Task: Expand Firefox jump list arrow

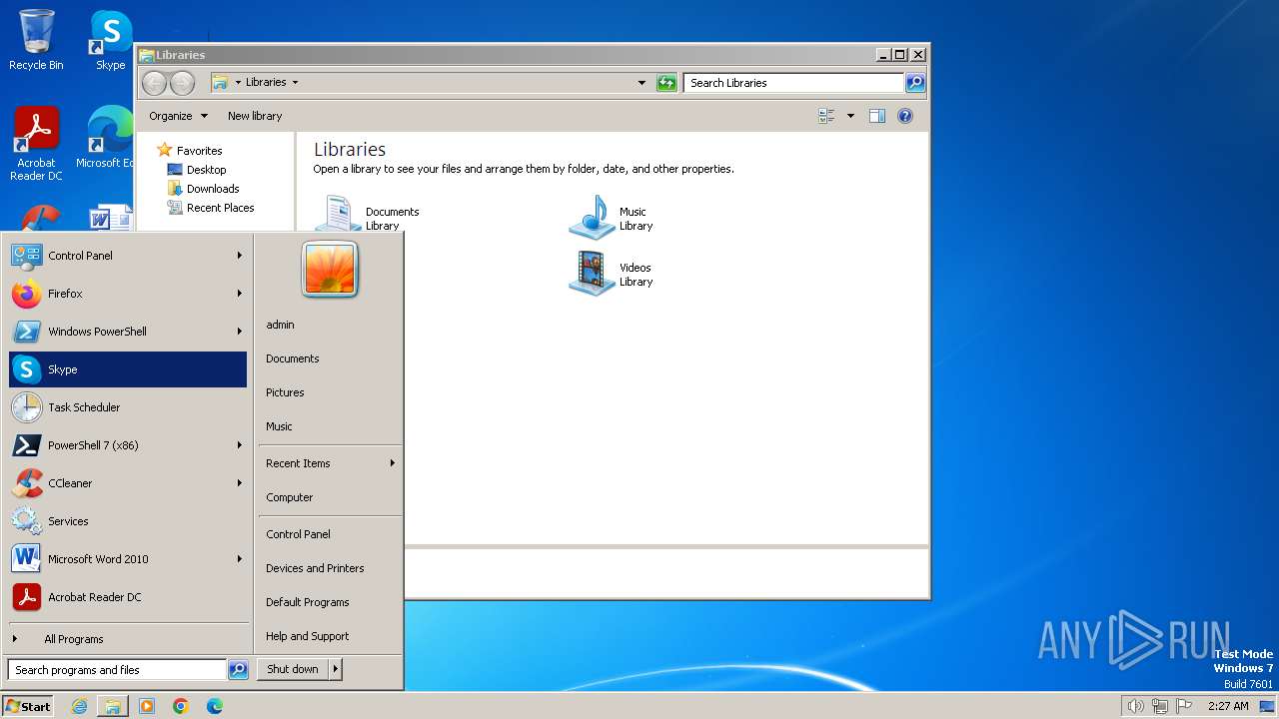Action: pyautogui.click(x=239, y=294)
